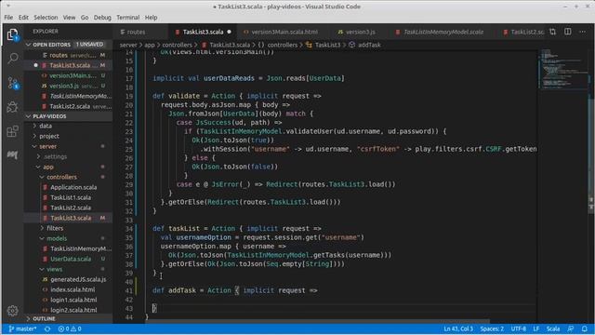Open generatedJS.scala.js in views folder
Image resolution: width=595 pixels, height=335 pixels.
[x=78, y=279]
